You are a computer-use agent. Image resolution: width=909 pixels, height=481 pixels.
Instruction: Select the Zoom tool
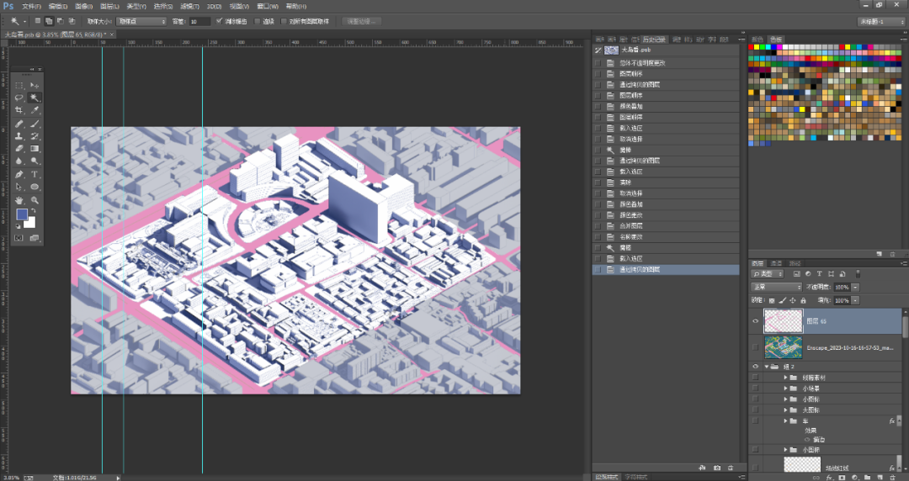coord(35,200)
